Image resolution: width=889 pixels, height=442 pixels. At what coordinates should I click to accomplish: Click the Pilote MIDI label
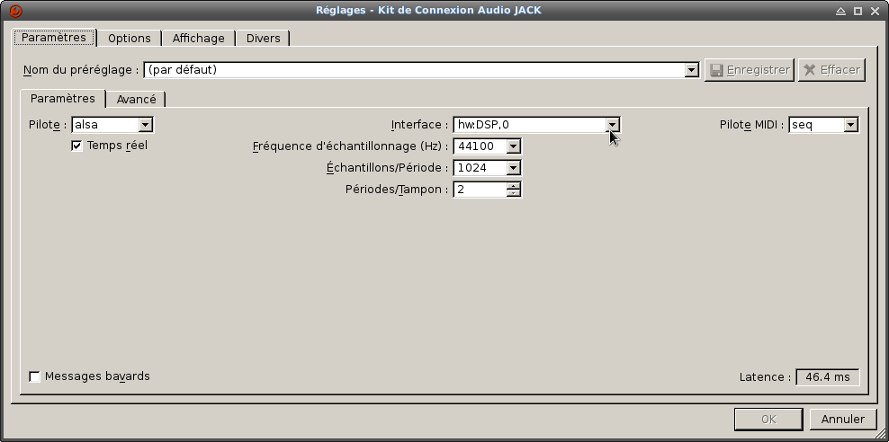click(752, 125)
